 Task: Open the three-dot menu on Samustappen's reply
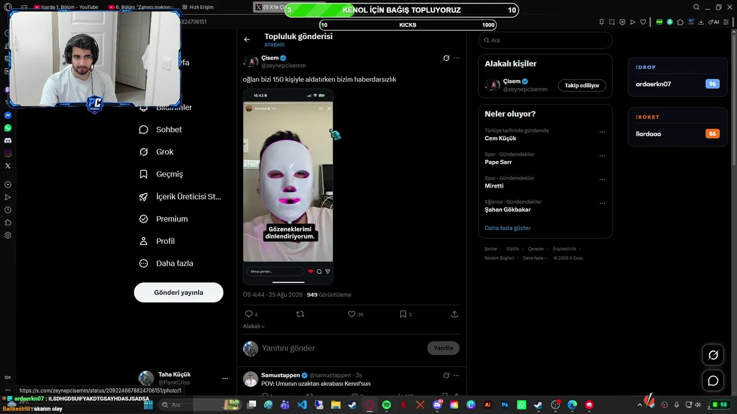coord(457,375)
